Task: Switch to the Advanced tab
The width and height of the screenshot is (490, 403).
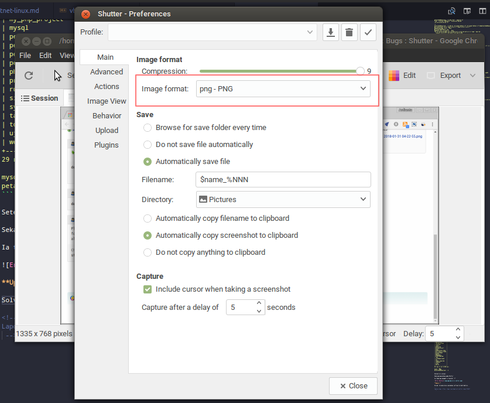Action: [107, 72]
